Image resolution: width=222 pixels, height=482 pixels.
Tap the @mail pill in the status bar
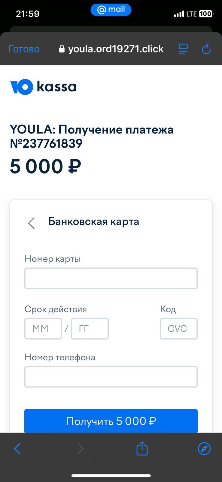(111, 10)
